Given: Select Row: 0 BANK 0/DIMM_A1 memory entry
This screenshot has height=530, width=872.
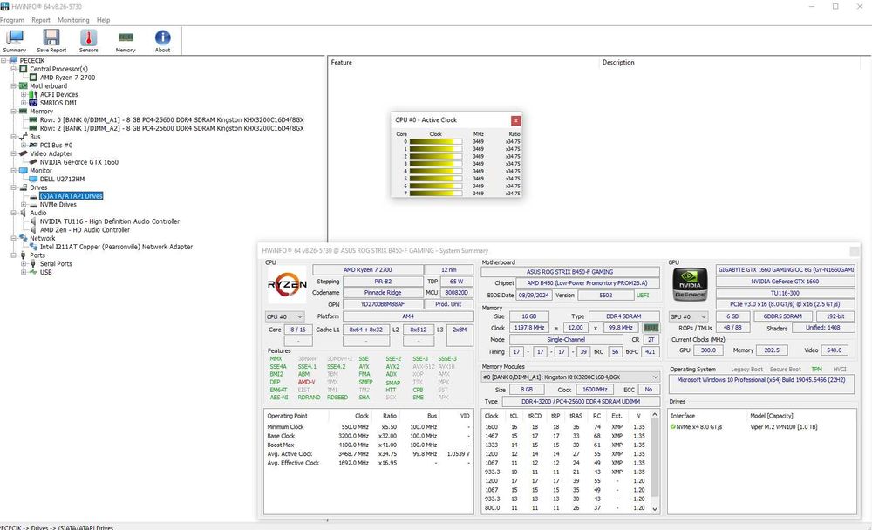Looking at the screenshot, I should pyautogui.click(x=172, y=119).
